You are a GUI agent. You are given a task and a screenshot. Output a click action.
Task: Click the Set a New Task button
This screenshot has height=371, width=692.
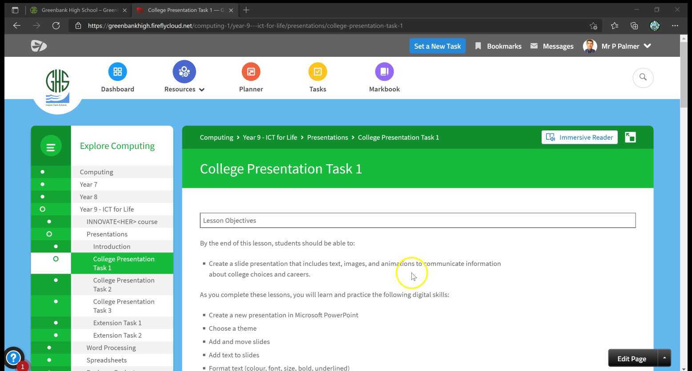coord(437,46)
